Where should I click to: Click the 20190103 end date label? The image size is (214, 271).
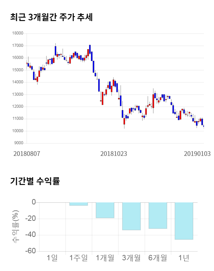pos(197,154)
